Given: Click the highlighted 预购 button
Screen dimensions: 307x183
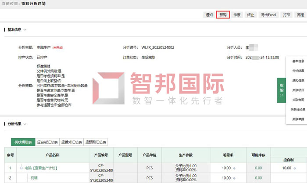Looking at the screenshot, I should tap(223, 14).
